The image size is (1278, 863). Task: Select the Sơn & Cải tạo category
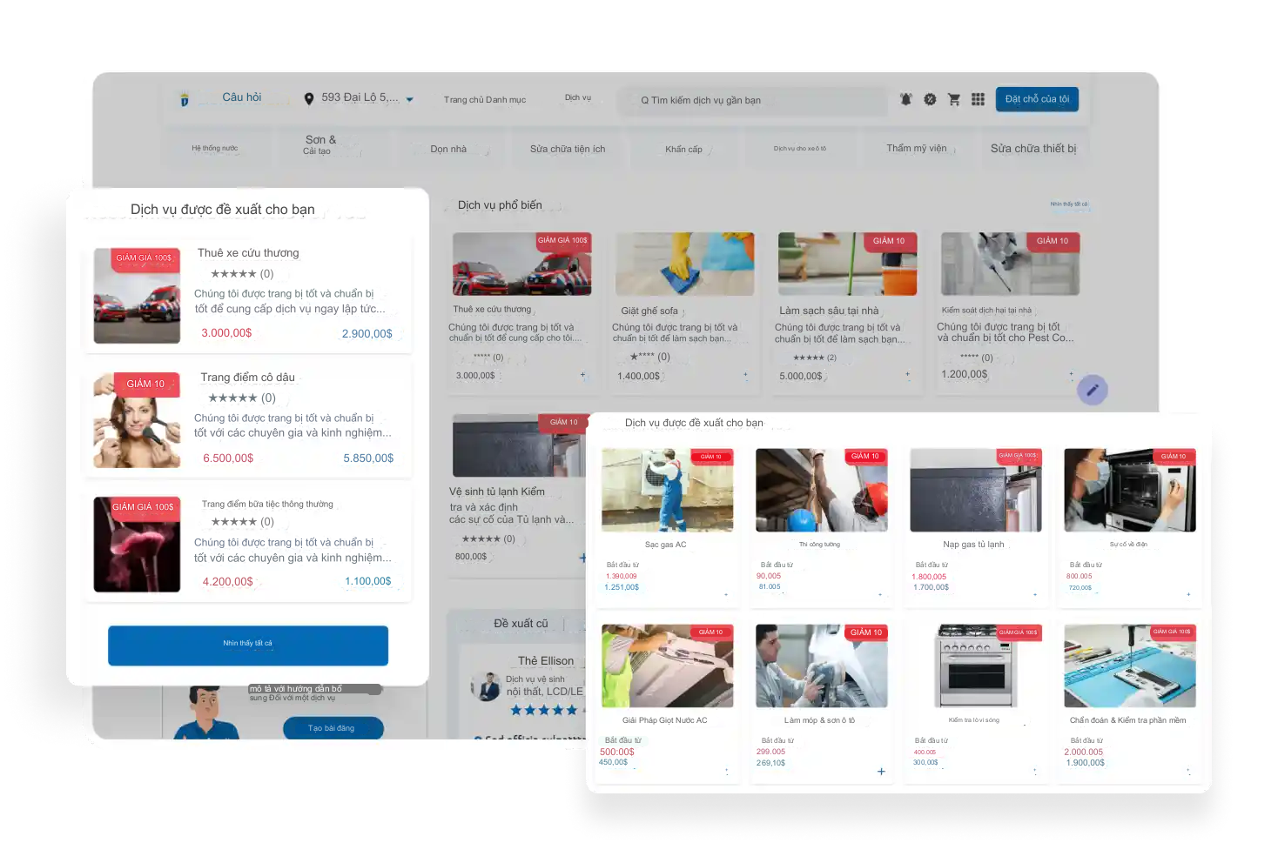[319, 145]
